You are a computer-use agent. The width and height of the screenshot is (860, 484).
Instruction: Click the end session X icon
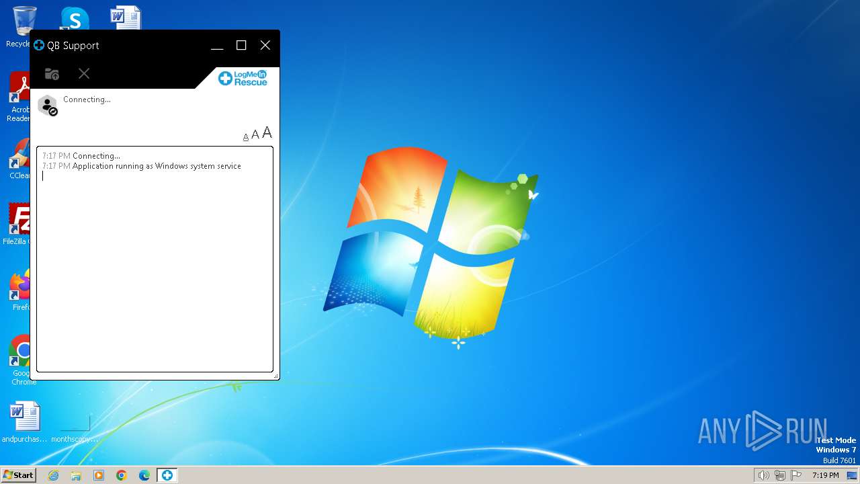[x=84, y=73]
